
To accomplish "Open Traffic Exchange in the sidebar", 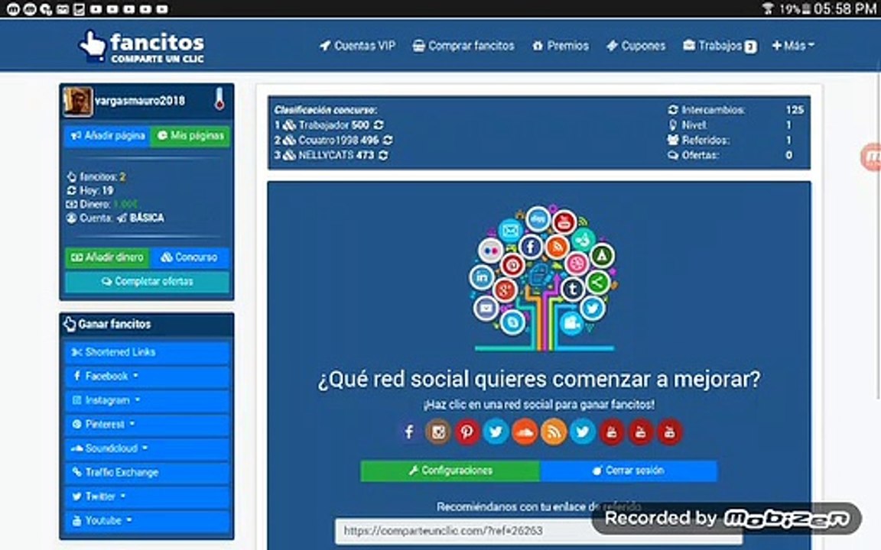I will pos(147,473).
